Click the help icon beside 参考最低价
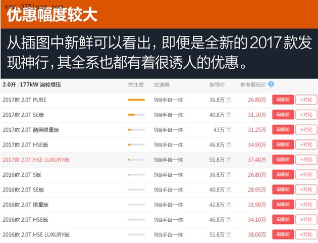The width and height of the screenshot is (318, 243). pos(271,84)
